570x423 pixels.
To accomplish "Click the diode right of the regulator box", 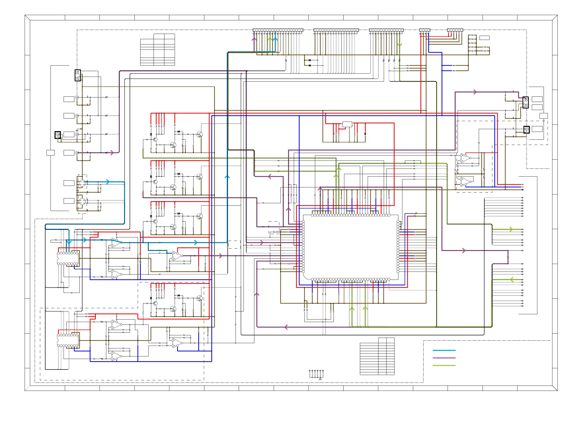I will (365, 133).
